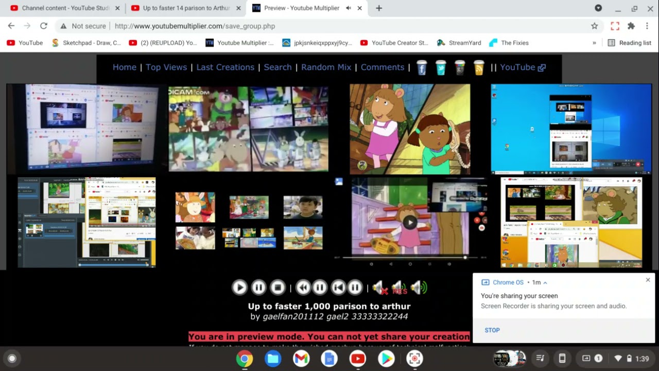The image size is (659, 371).
Task: Collapse the Chrome OS notification chevron
Action: point(545,282)
